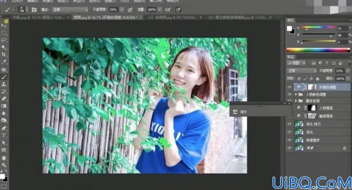Select the Brush tool in the toolbox
Image resolution: width=352 pixels, height=190 pixels.
pyautogui.click(x=3, y=77)
